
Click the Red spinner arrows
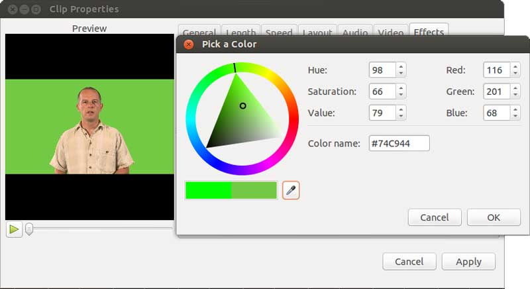[515, 70]
